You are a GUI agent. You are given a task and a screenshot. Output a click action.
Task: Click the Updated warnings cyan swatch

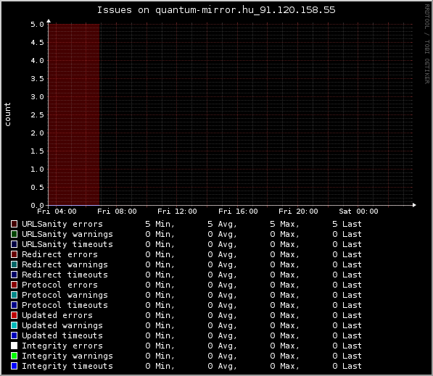[14, 325]
